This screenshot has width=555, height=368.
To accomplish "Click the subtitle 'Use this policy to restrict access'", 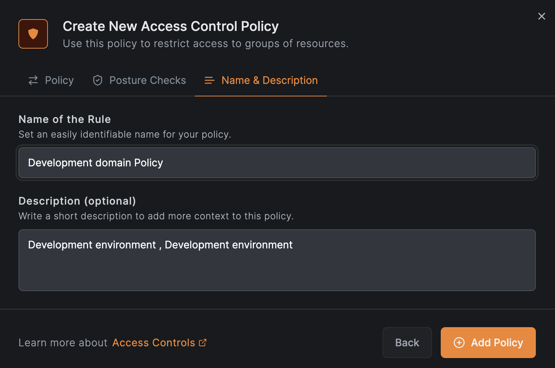I will click(x=206, y=43).
